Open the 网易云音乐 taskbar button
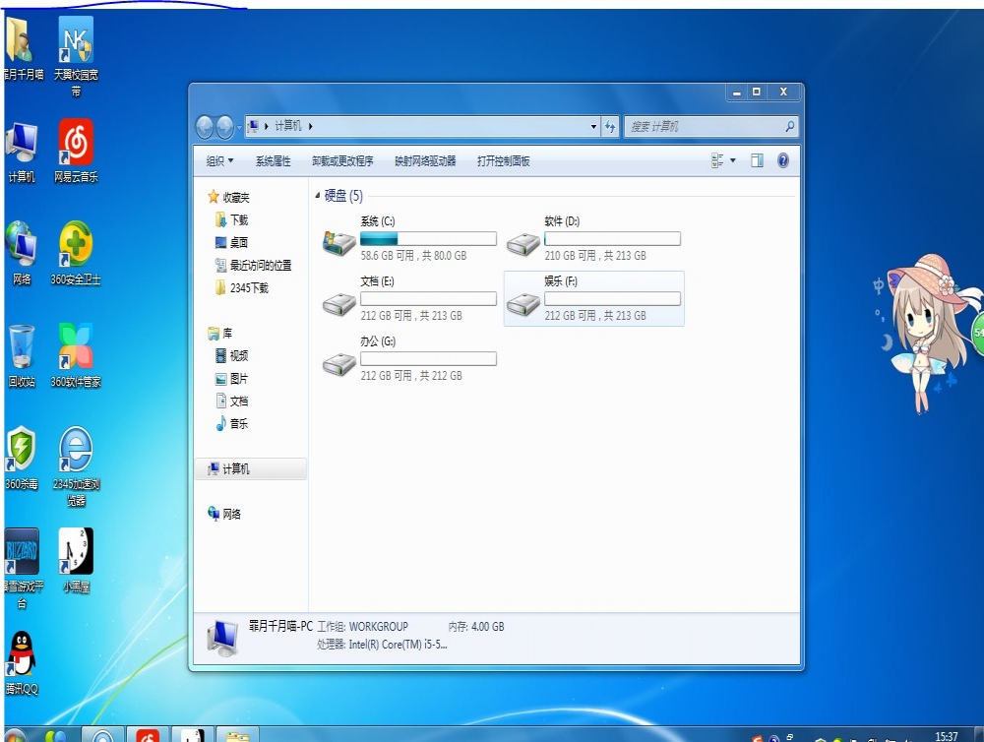 [x=148, y=734]
